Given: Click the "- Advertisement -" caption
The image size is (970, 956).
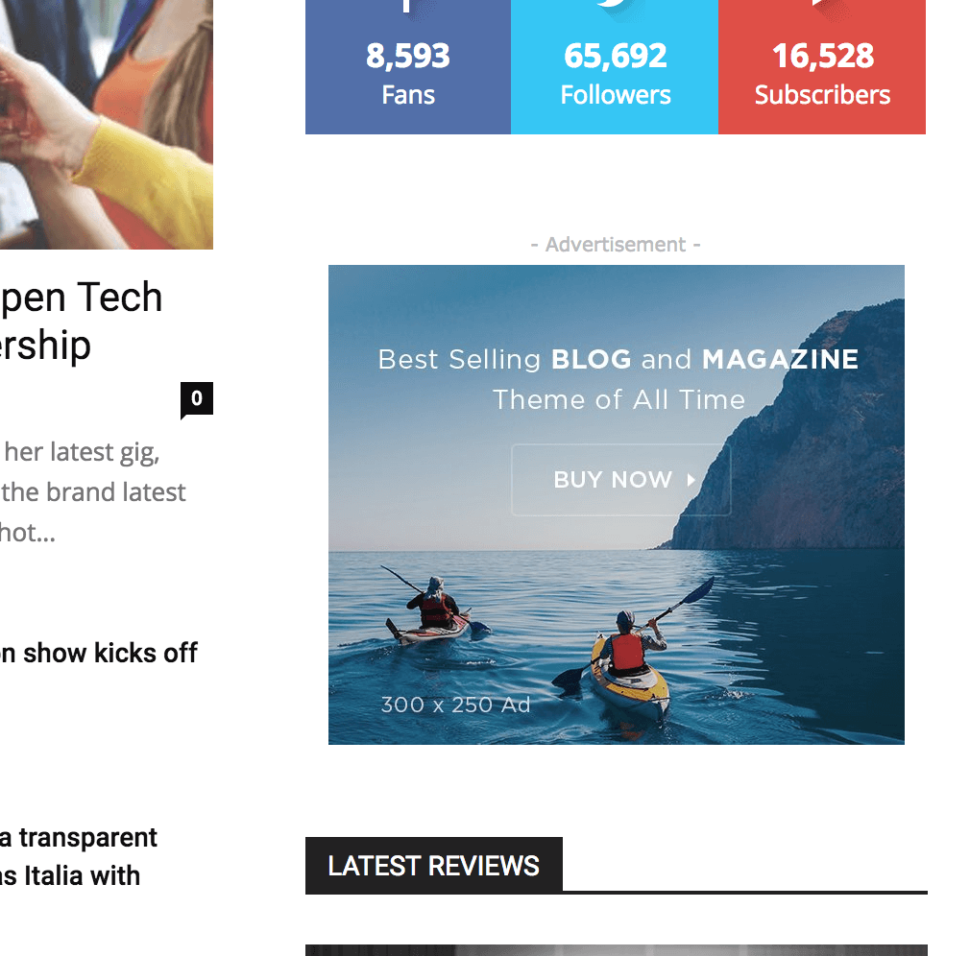Looking at the screenshot, I should (616, 245).
